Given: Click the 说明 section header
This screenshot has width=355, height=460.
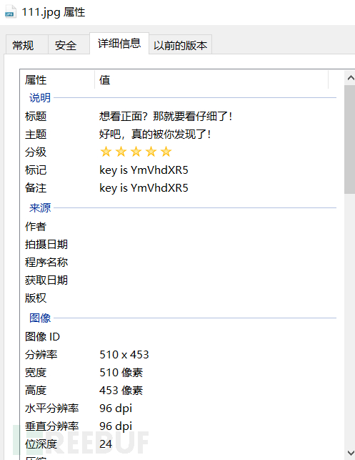Looking at the screenshot, I should click(x=40, y=97).
